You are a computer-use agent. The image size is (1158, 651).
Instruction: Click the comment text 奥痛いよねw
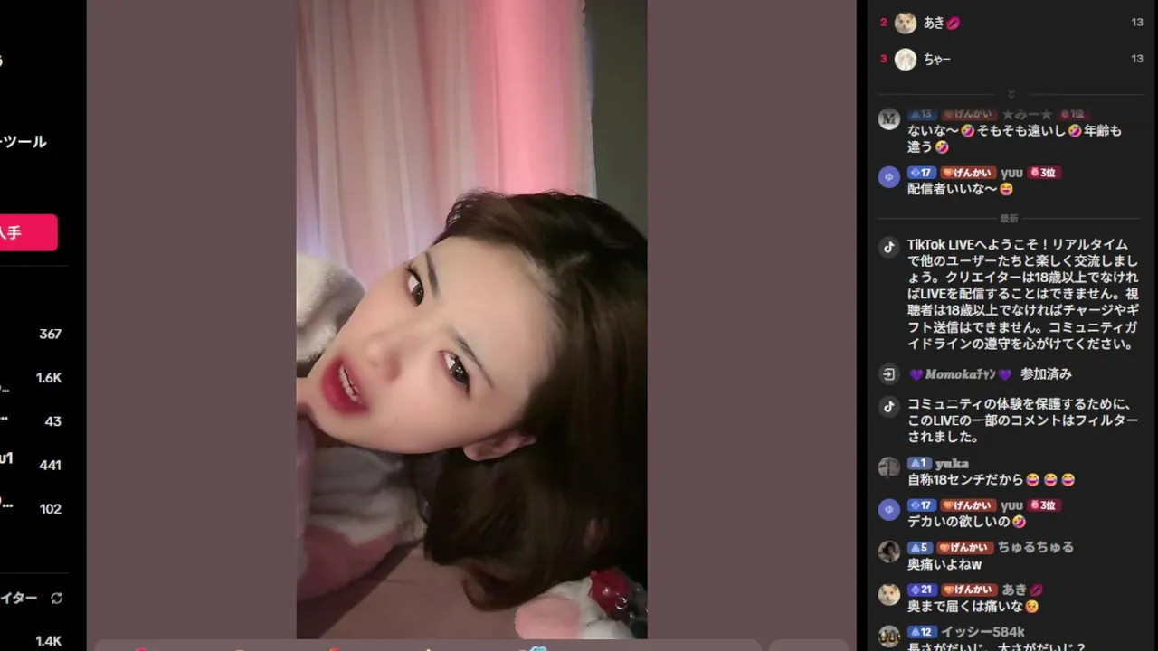coord(944,564)
